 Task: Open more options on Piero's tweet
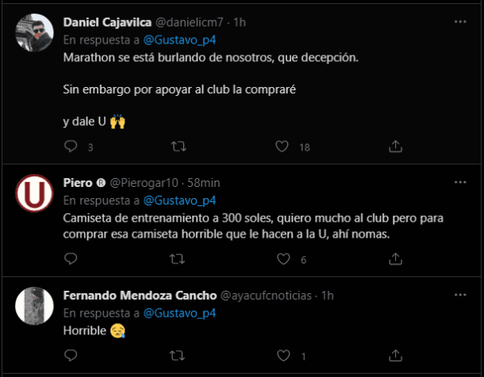tap(460, 183)
